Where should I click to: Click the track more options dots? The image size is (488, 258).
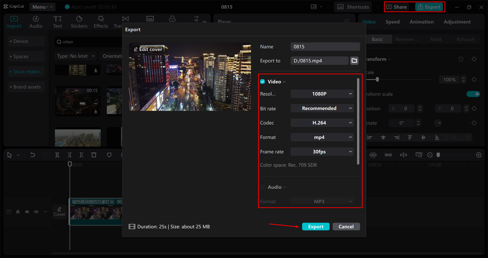pos(45,212)
